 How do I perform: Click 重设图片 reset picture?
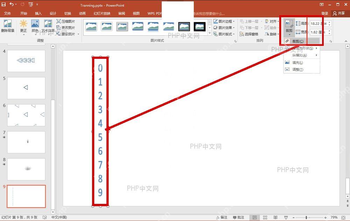[x=66, y=34]
